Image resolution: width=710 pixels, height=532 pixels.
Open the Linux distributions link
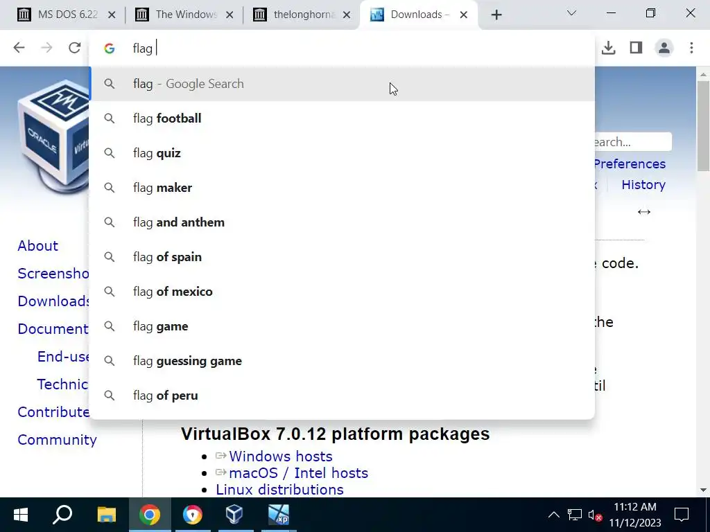tap(279, 490)
